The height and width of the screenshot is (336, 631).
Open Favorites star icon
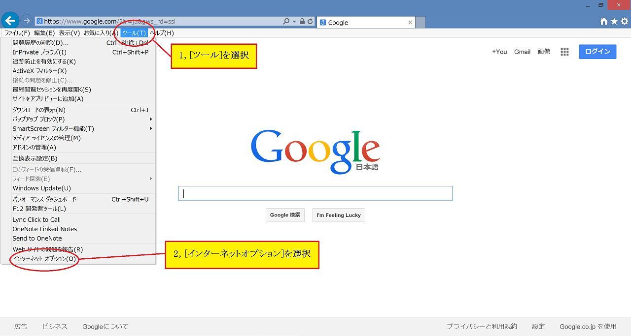614,21
